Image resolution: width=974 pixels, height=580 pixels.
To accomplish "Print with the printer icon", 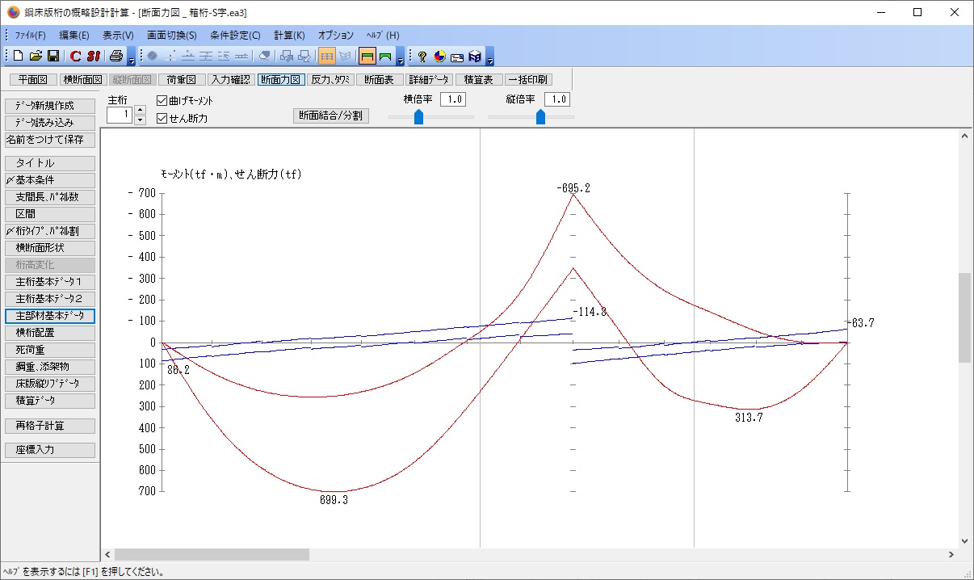I will coord(116,57).
